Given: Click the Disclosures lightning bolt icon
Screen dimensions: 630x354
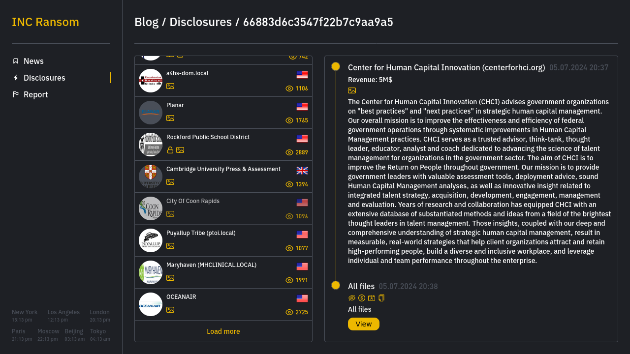Looking at the screenshot, I should [x=16, y=78].
